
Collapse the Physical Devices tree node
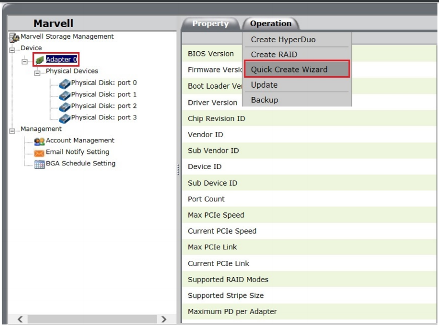(x=37, y=73)
